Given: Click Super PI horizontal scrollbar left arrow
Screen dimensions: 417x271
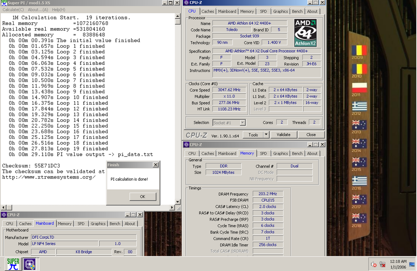Looking at the screenshot, I should pos(3,208).
